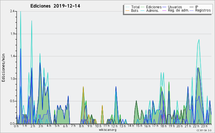Click the "1 h" x-axis label
Image resolution: width=215 pixels, height=133 pixels.
pyautogui.click(x=25, y=126)
